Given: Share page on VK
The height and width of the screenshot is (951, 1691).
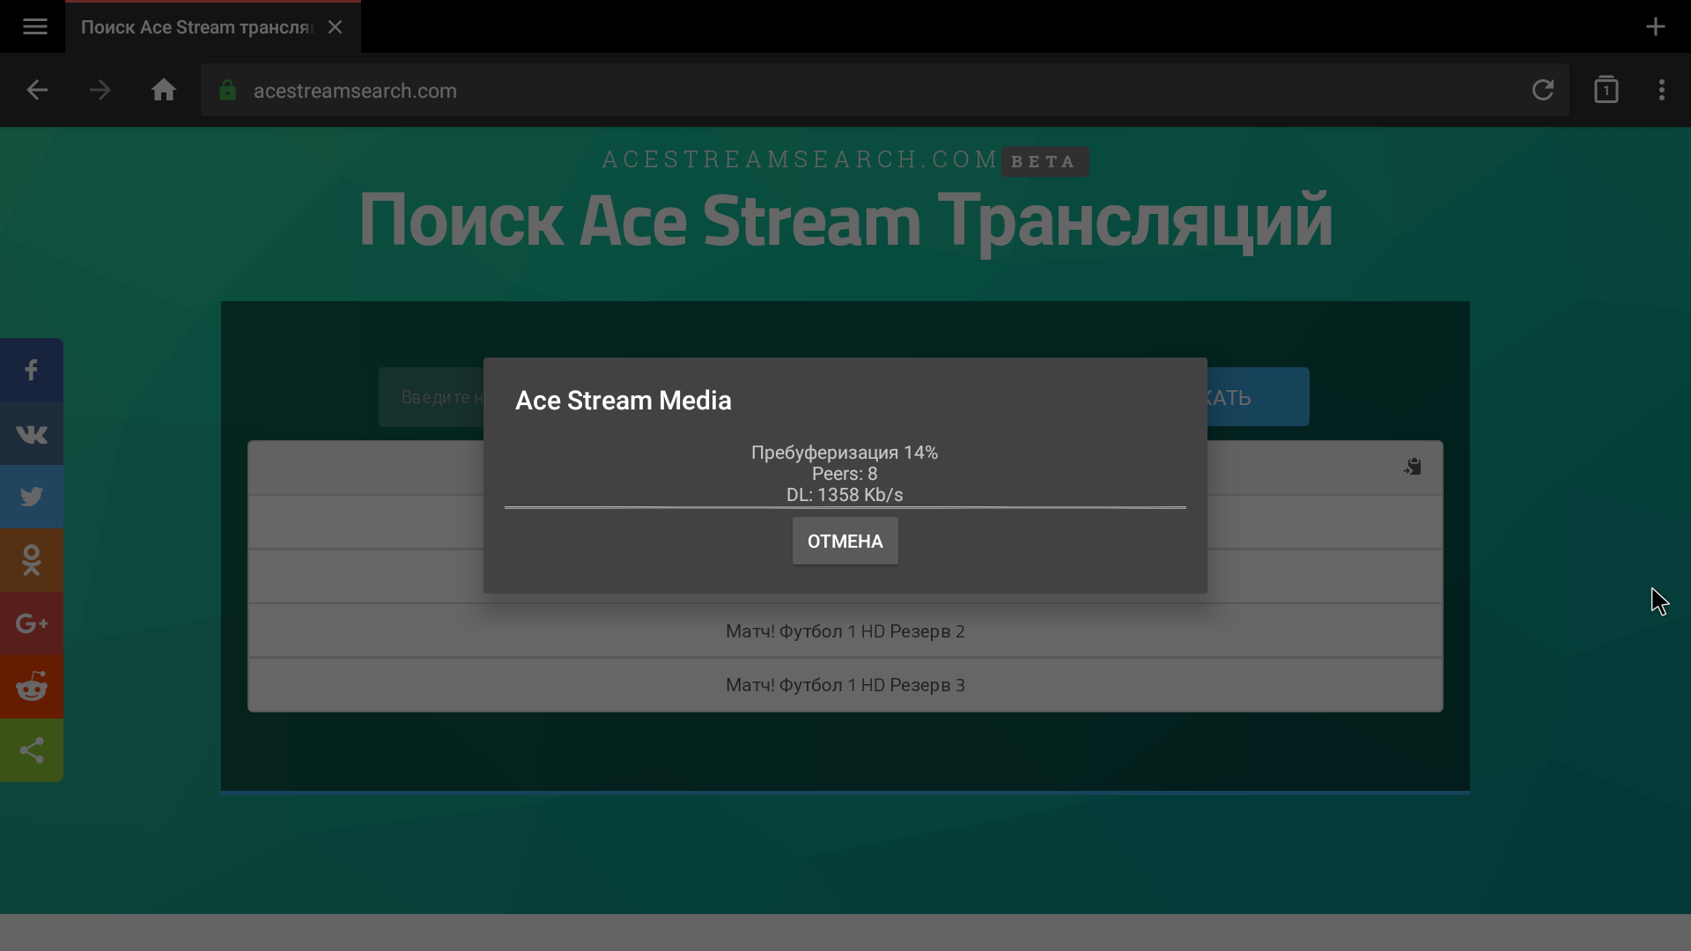Looking at the screenshot, I should click(32, 433).
